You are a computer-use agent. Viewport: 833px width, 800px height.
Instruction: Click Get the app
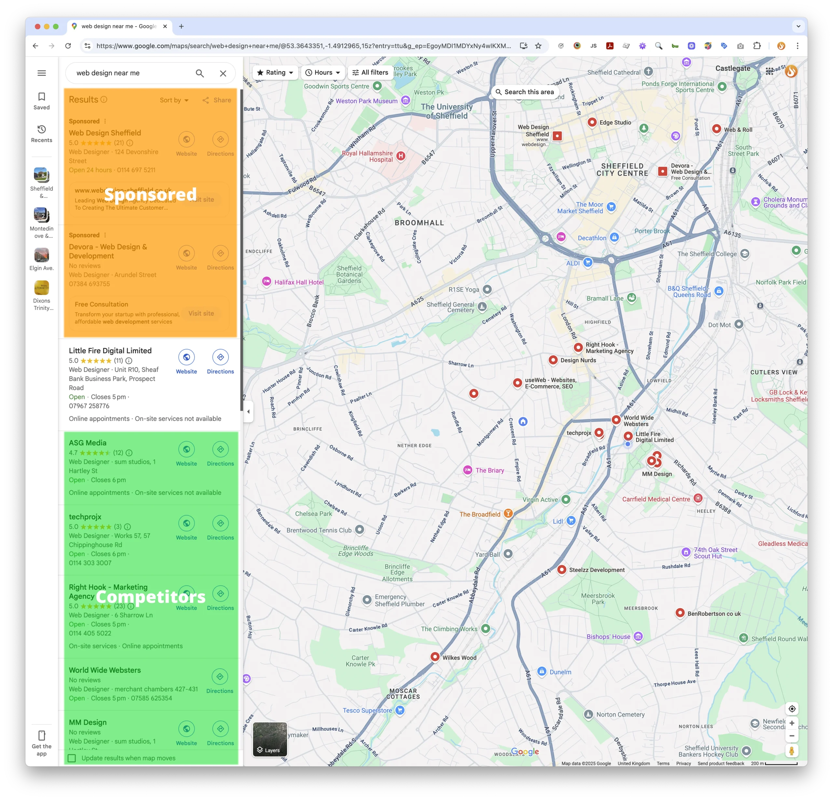42,743
